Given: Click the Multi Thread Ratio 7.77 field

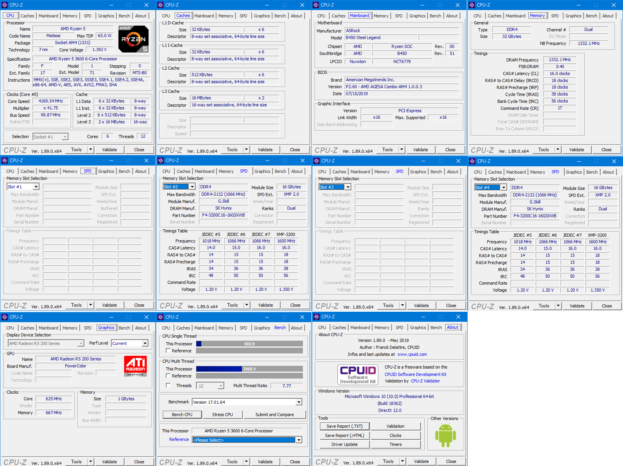Looking at the screenshot, I should coord(286,386).
